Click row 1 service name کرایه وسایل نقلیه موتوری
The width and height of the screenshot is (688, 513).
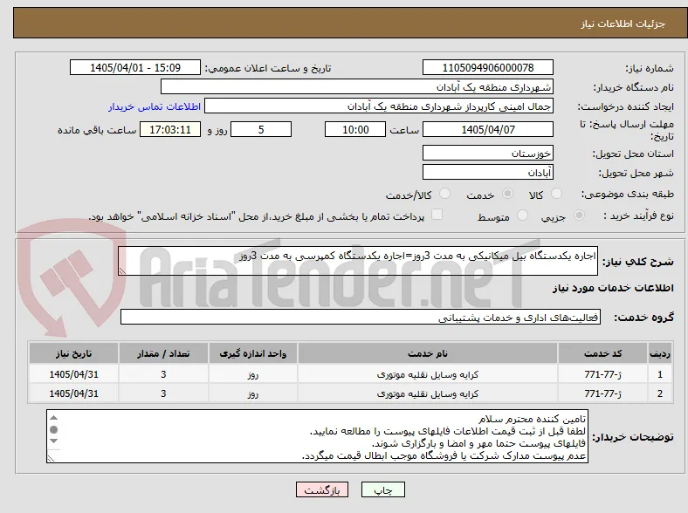(428, 374)
